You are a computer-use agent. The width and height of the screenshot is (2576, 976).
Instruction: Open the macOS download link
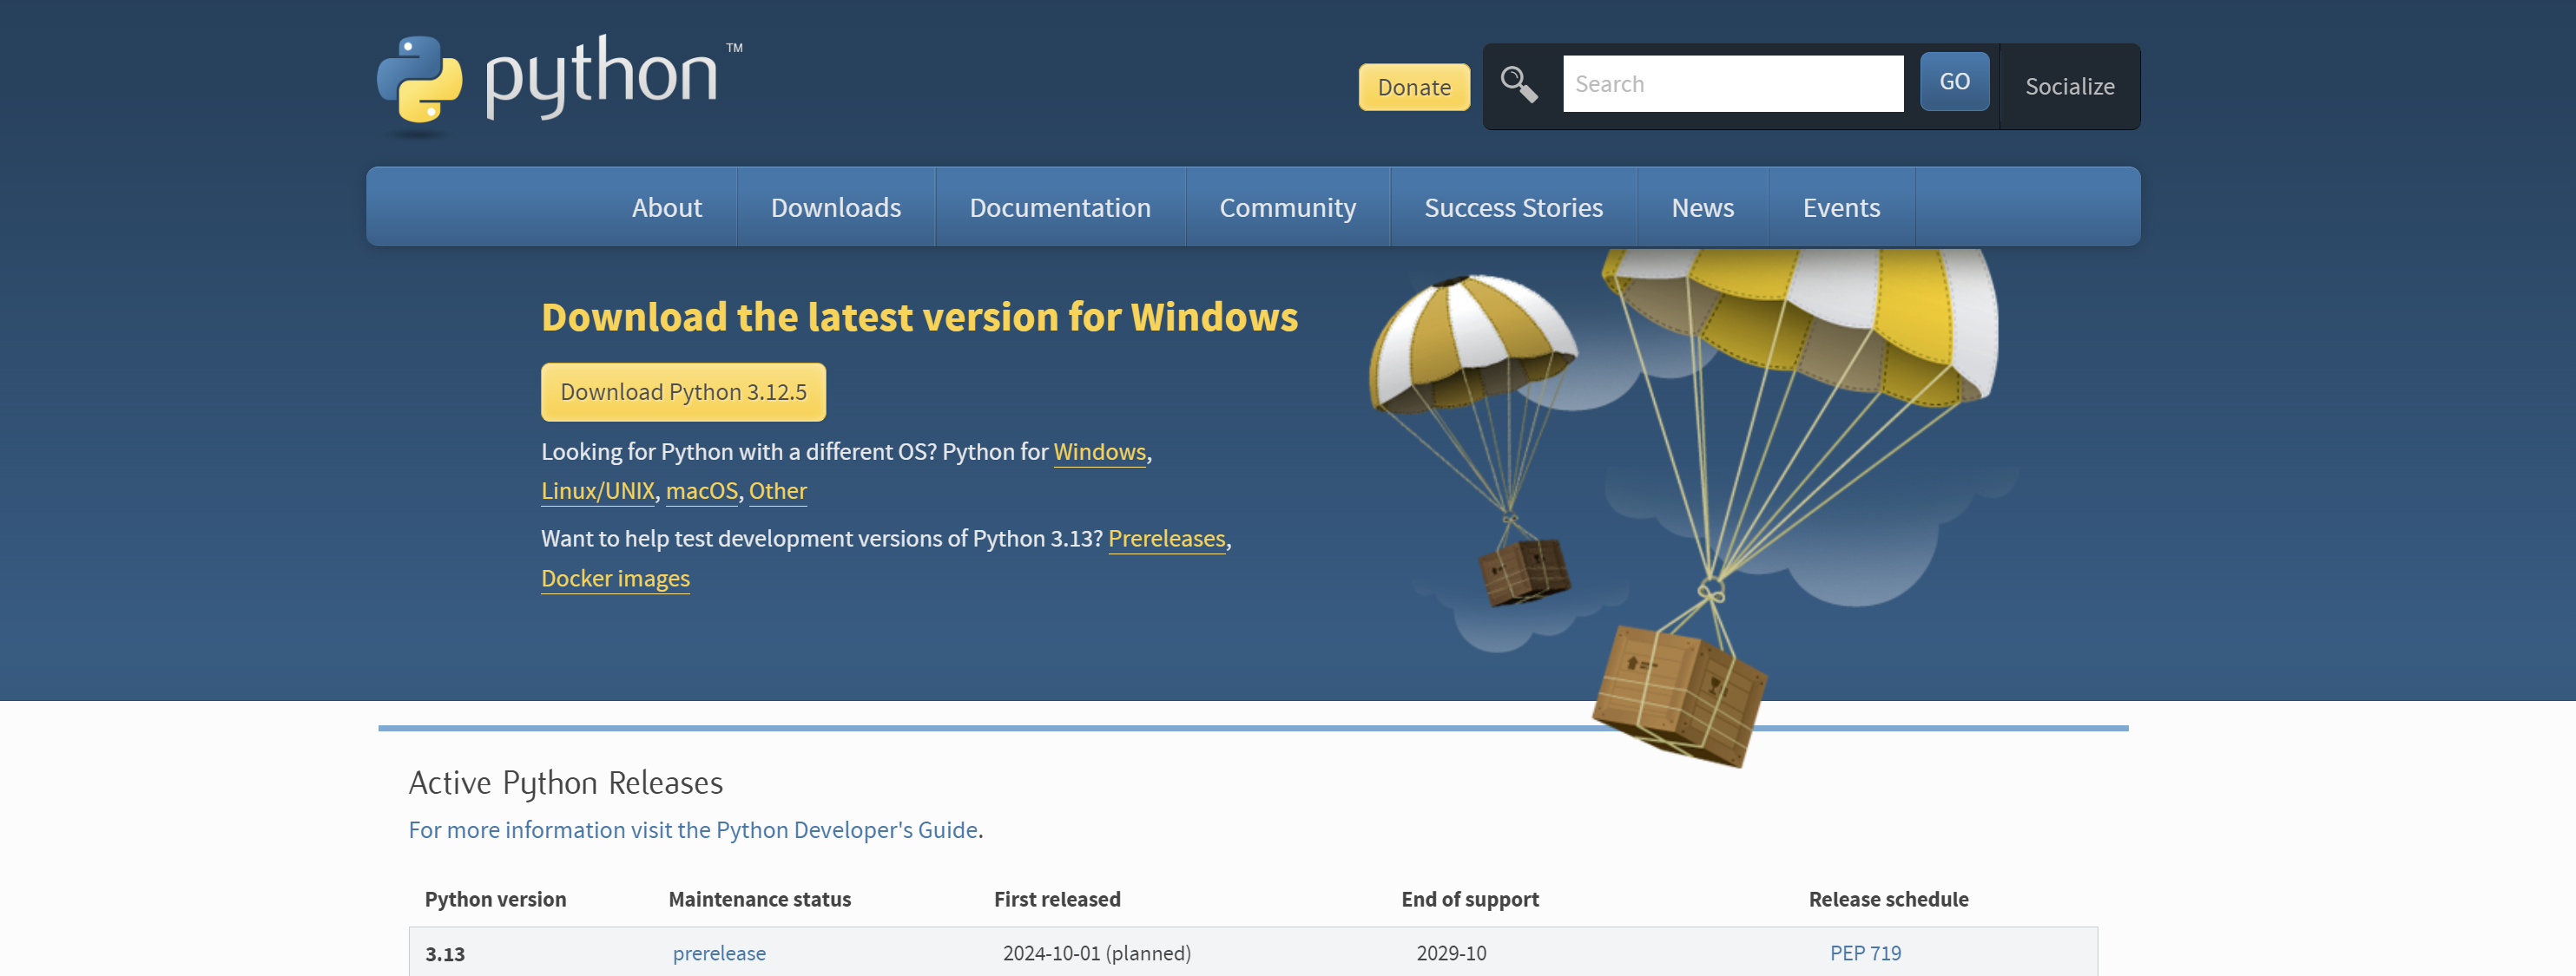click(701, 492)
